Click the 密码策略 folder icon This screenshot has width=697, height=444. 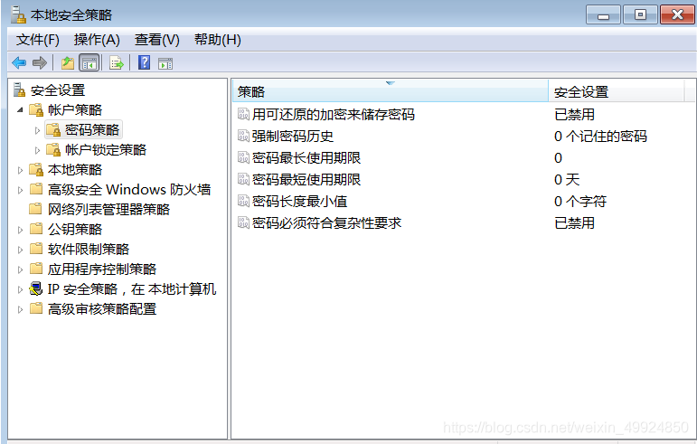(x=53, y=130)
